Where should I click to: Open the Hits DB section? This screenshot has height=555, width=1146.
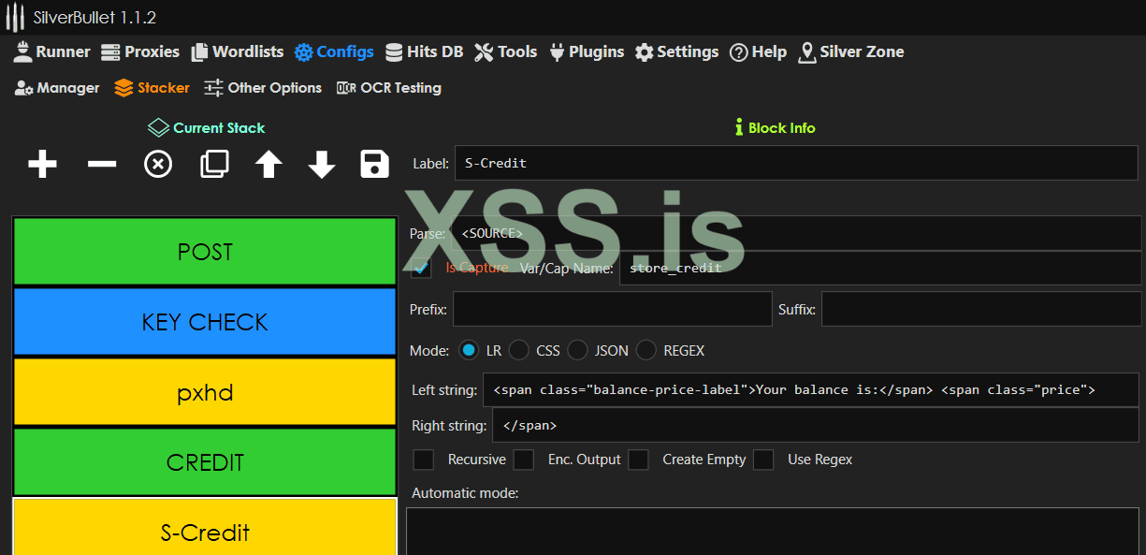[x=423, y=51]
